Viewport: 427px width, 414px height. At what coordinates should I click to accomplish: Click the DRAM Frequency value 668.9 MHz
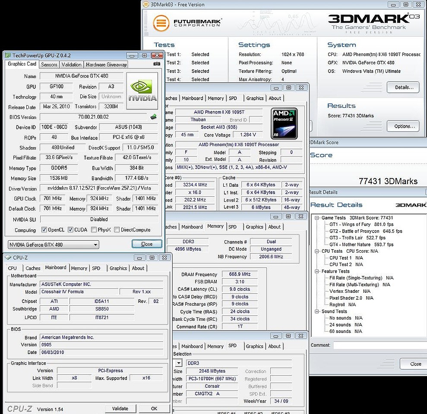(x=240, y=274)
